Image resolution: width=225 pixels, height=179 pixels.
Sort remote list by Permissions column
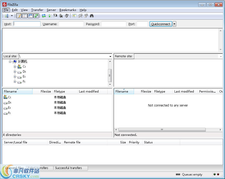(207, 91)
